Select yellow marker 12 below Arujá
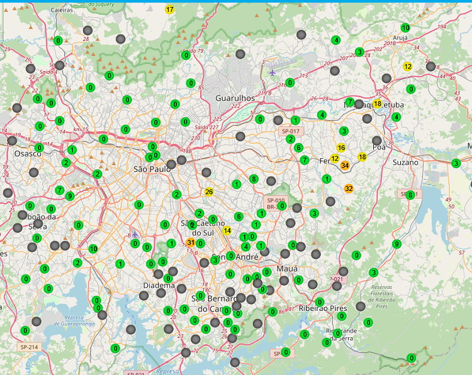This screenshot has width=472, height=375. (408, 67)
